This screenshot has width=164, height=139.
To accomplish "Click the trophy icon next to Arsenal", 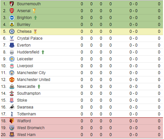I will (x=34, y=11).
